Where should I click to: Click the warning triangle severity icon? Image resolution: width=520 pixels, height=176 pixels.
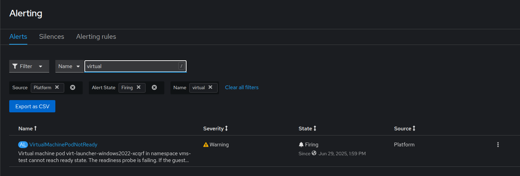[x=206, y=145]
